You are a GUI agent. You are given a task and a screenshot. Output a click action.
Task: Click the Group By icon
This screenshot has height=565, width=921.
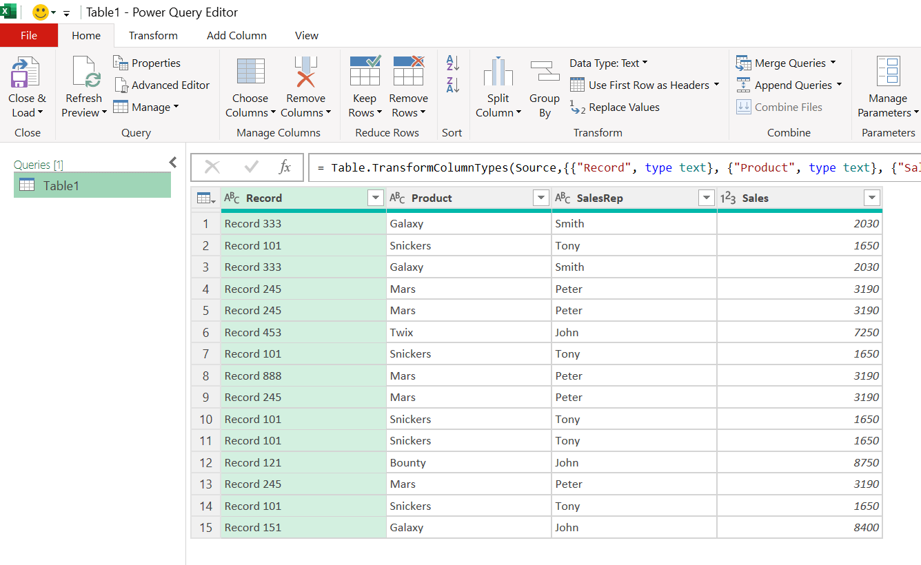[545, 72]
